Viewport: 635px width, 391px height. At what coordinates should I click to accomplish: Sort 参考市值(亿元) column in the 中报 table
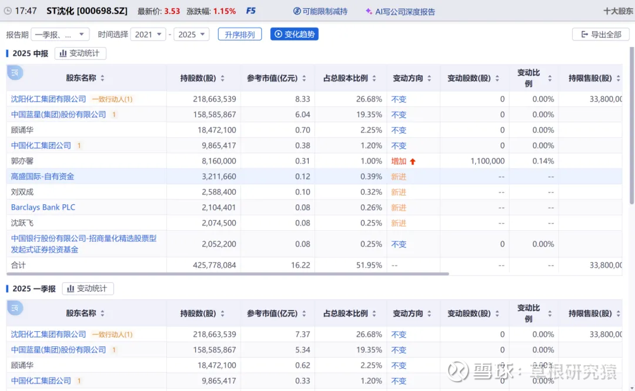click(304, 78)
